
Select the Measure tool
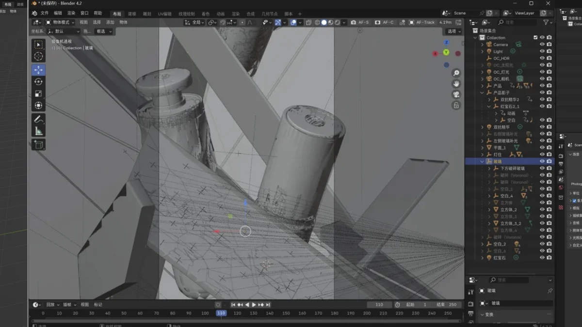[x=38, y=129]
